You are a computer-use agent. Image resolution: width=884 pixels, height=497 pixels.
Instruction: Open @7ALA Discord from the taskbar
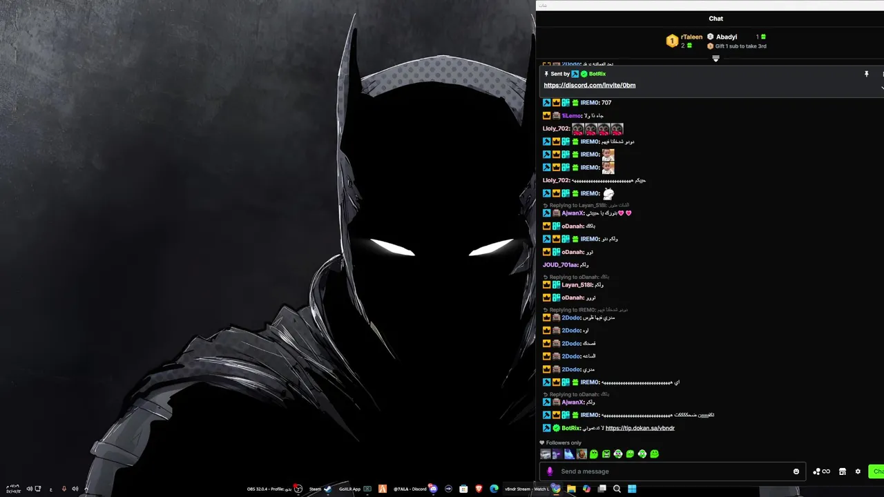coord(415,489)
